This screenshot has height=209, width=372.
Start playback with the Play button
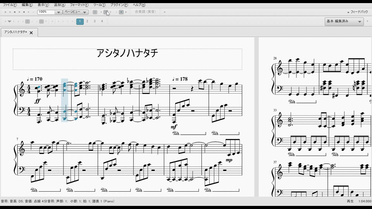pos(106,12)
